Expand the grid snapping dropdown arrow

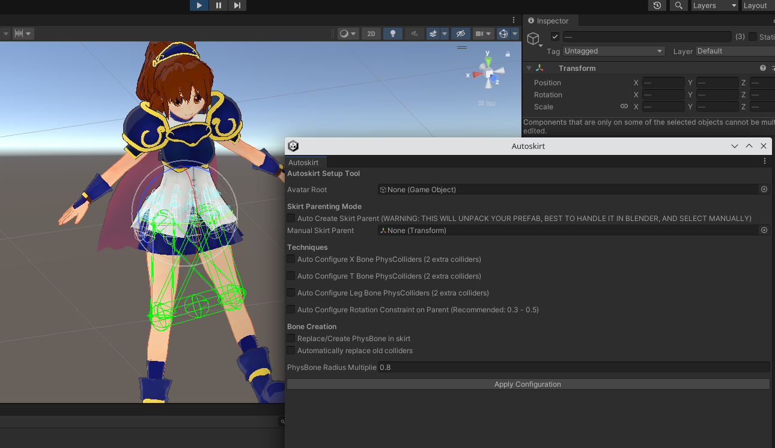point(29,34)
